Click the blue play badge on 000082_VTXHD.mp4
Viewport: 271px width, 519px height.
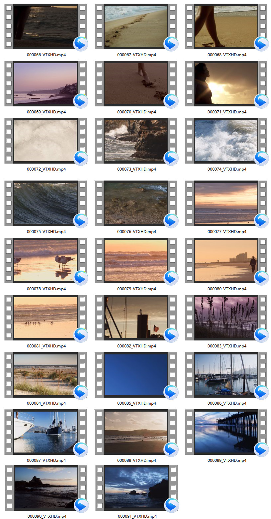(171, 335)
